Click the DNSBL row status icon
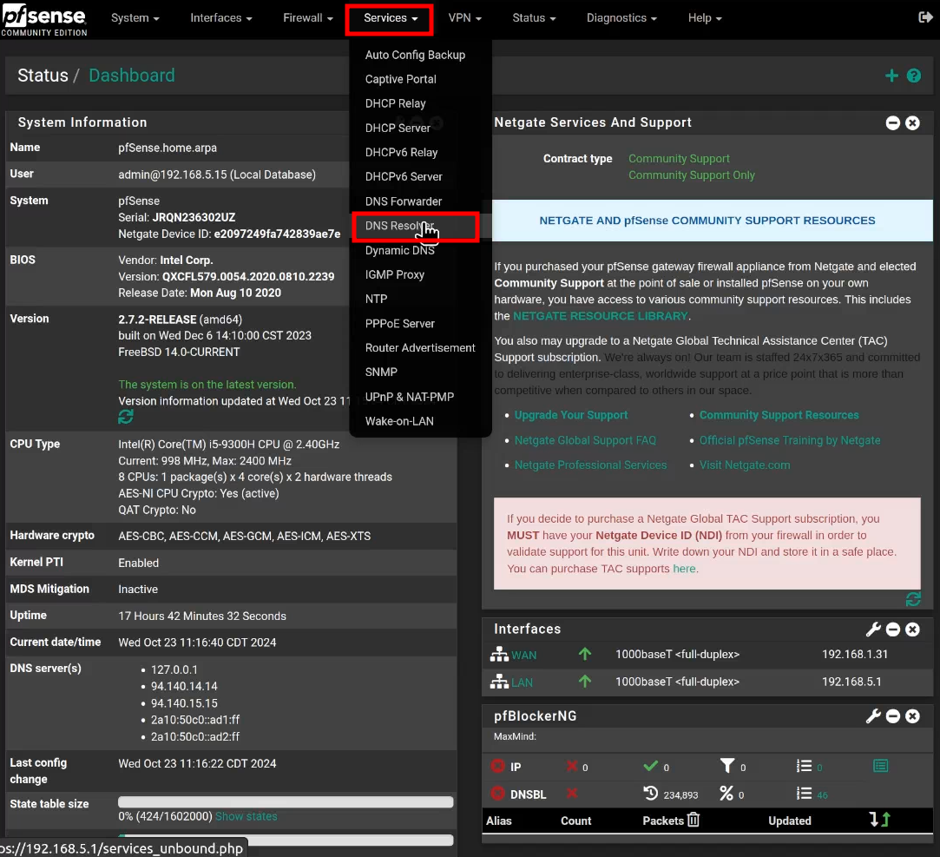 (x=497, y=794)
